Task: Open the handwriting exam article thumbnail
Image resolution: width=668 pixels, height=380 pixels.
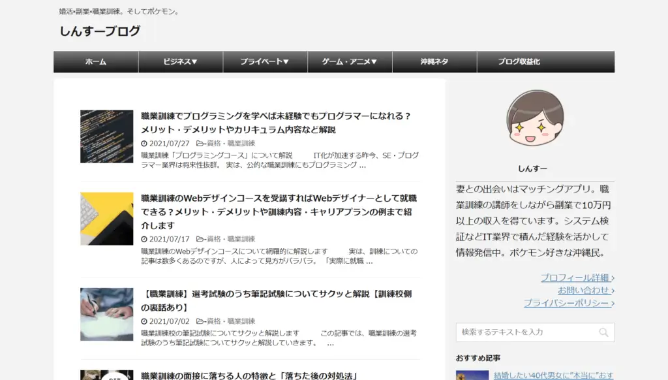Action: coord(106,314)
